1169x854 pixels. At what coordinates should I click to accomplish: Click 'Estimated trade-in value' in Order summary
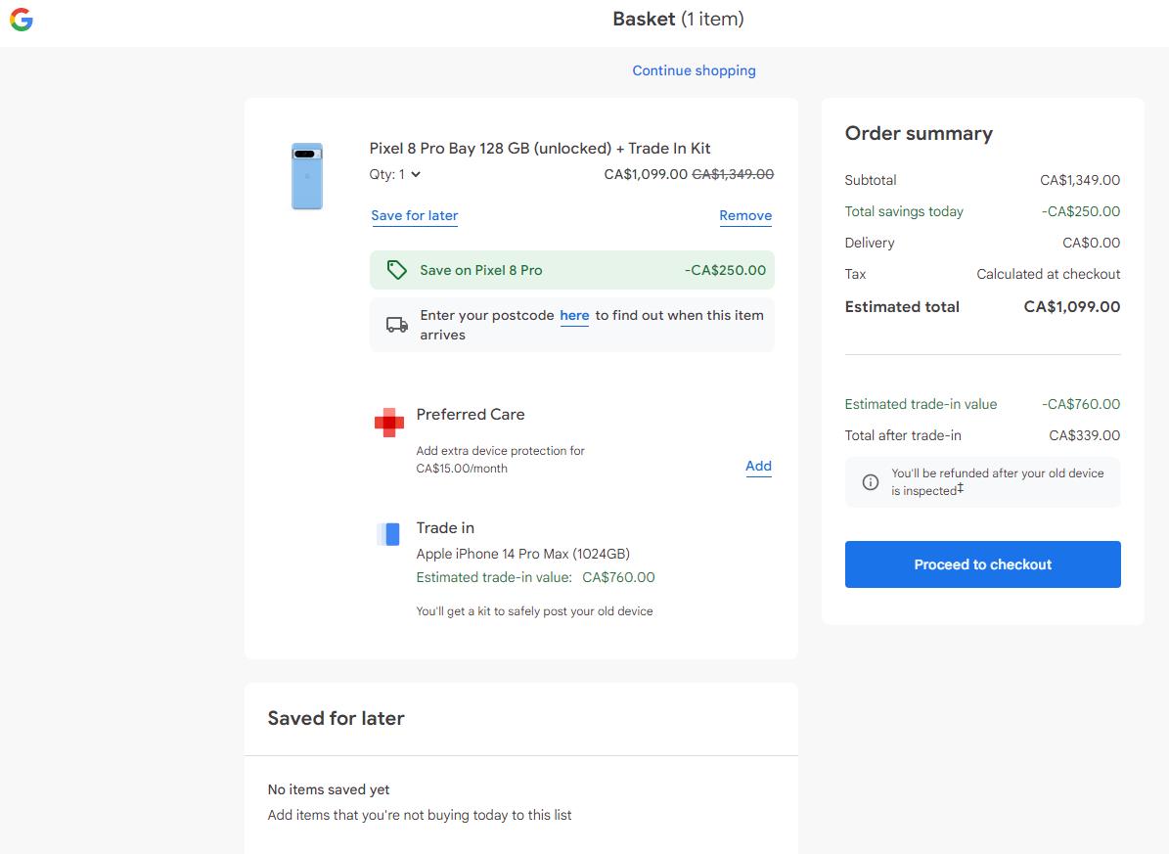click(x=921, y=404)
